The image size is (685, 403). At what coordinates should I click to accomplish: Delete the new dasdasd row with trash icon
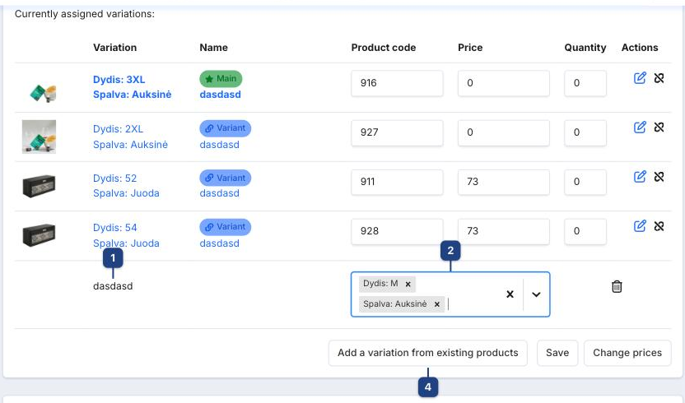click(617, 286)
